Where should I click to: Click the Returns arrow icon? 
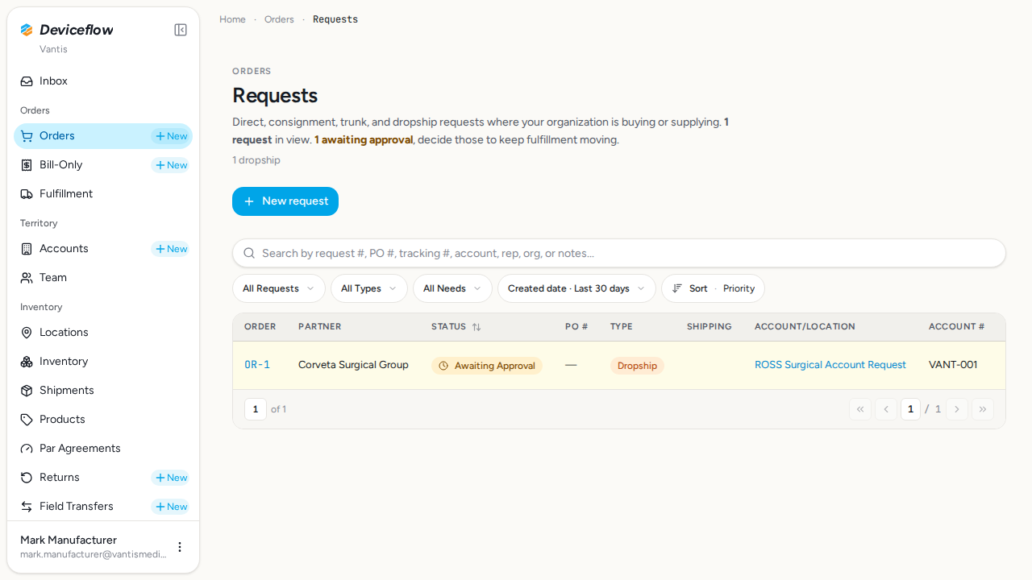point(27,478)
